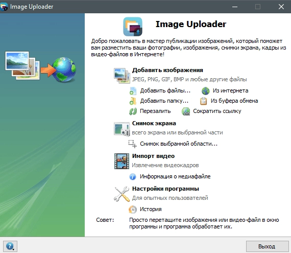The width and height of the screenshot is (291, 253).
Task: Click the green plus file icon beside Добавить файлы
Action: pyautogui.click(x=133, y=91)
